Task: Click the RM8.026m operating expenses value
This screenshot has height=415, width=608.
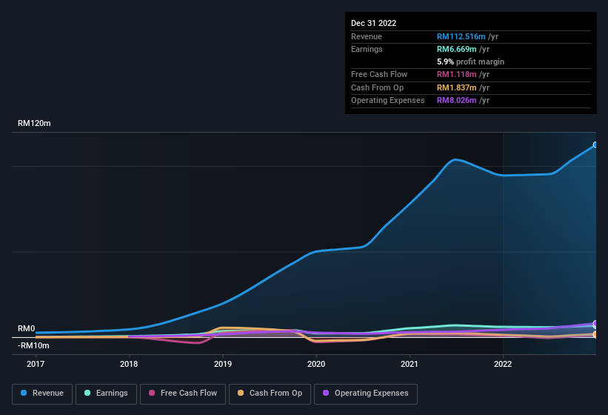Action: 456,100
